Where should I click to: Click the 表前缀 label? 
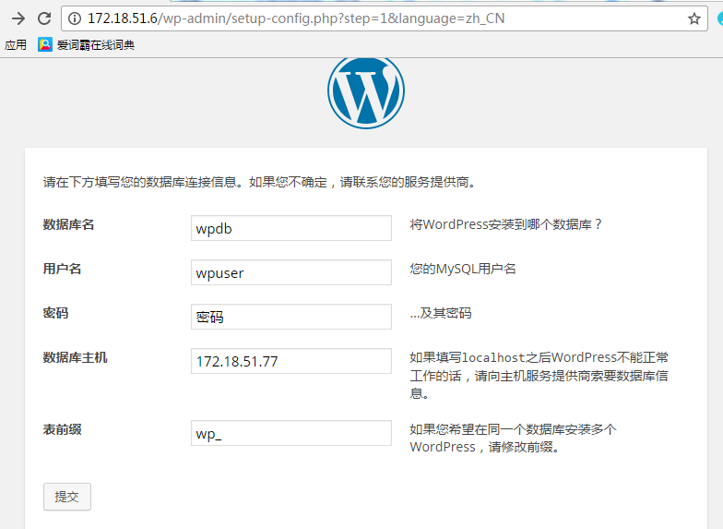(x=63, y=429)
